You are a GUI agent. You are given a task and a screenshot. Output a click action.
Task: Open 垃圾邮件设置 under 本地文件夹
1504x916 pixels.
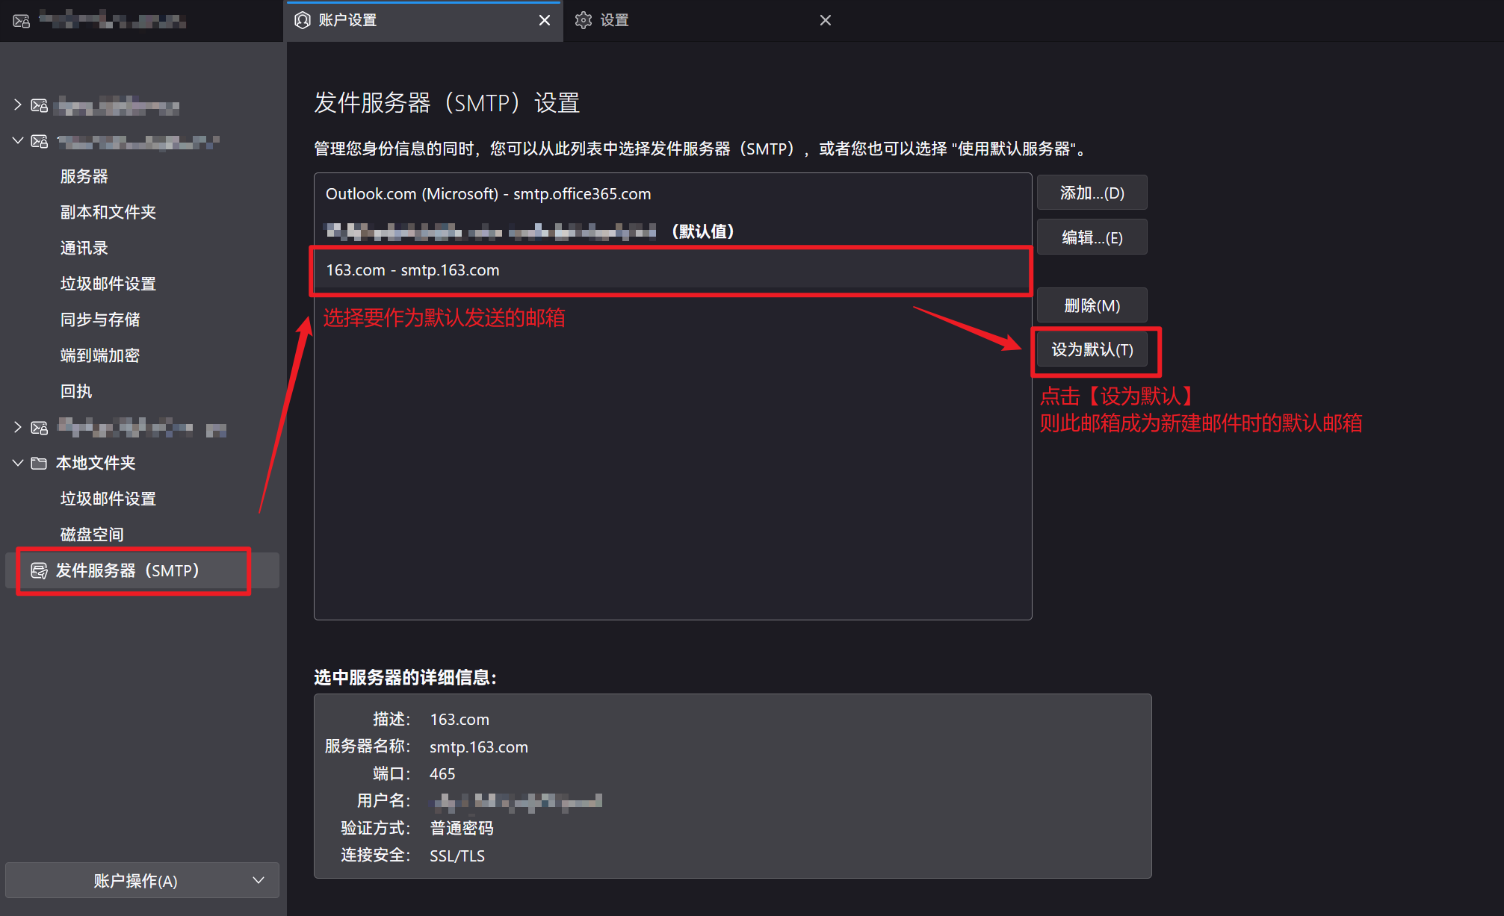click(108, 499)
